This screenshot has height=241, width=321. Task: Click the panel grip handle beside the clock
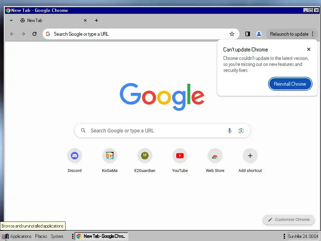[x=284, y=236]
